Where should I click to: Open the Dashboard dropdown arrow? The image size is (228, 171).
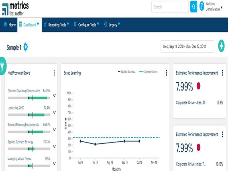point(38,25)
